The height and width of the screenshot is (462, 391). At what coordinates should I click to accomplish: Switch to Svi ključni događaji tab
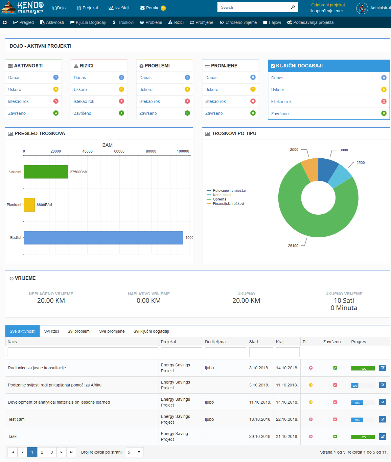[151, 331]
